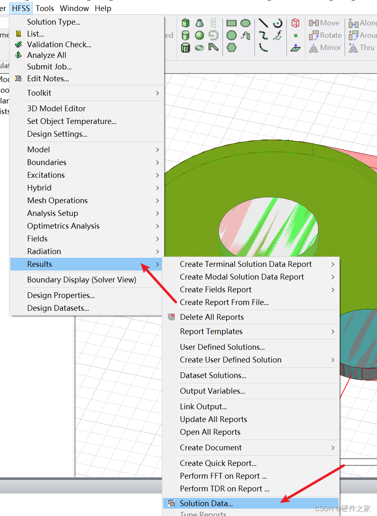377x516 pixels.
Task: Select the Draw Ellipse tool
Action: (x=245, y=23)
